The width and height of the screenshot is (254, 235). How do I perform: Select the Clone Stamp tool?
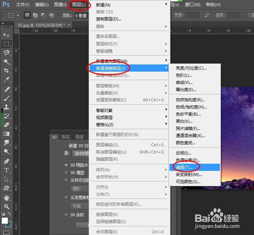click(6, 107)
